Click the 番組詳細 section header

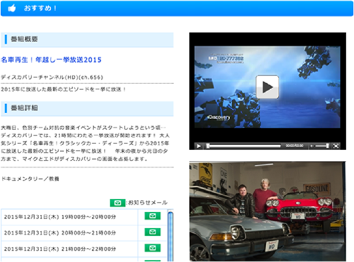click(87, 108)
